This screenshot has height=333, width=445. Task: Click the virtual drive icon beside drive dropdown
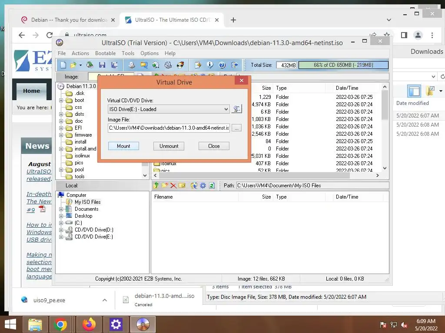[236, 109]
